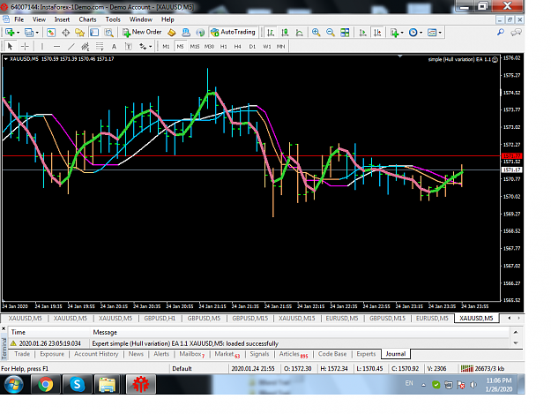Click the Indicators list icon
The height and width of the screenshot is (414, 551).
394,33
